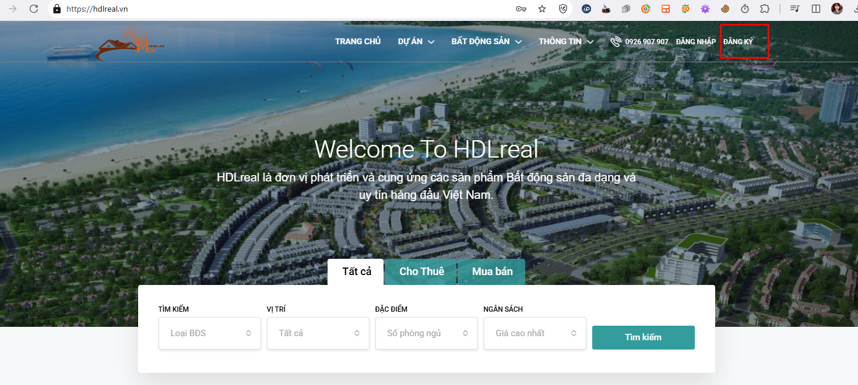Expand the THÔNG TIN menu
The width and height of the screenshot is (858, 385).
pos(566,41)
